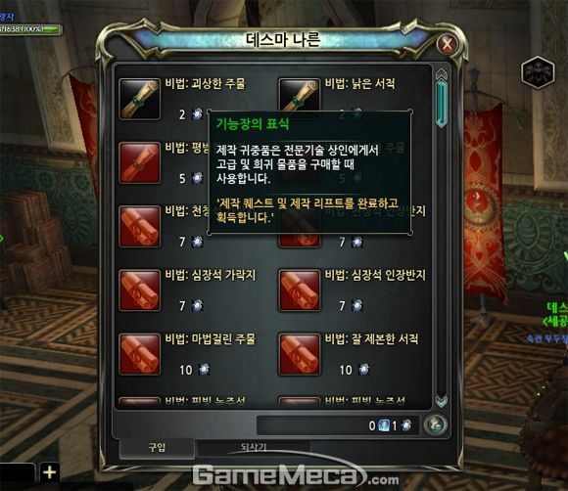
Task: Click the scroll-down arrow of the item list
Action: pos(442,401)
